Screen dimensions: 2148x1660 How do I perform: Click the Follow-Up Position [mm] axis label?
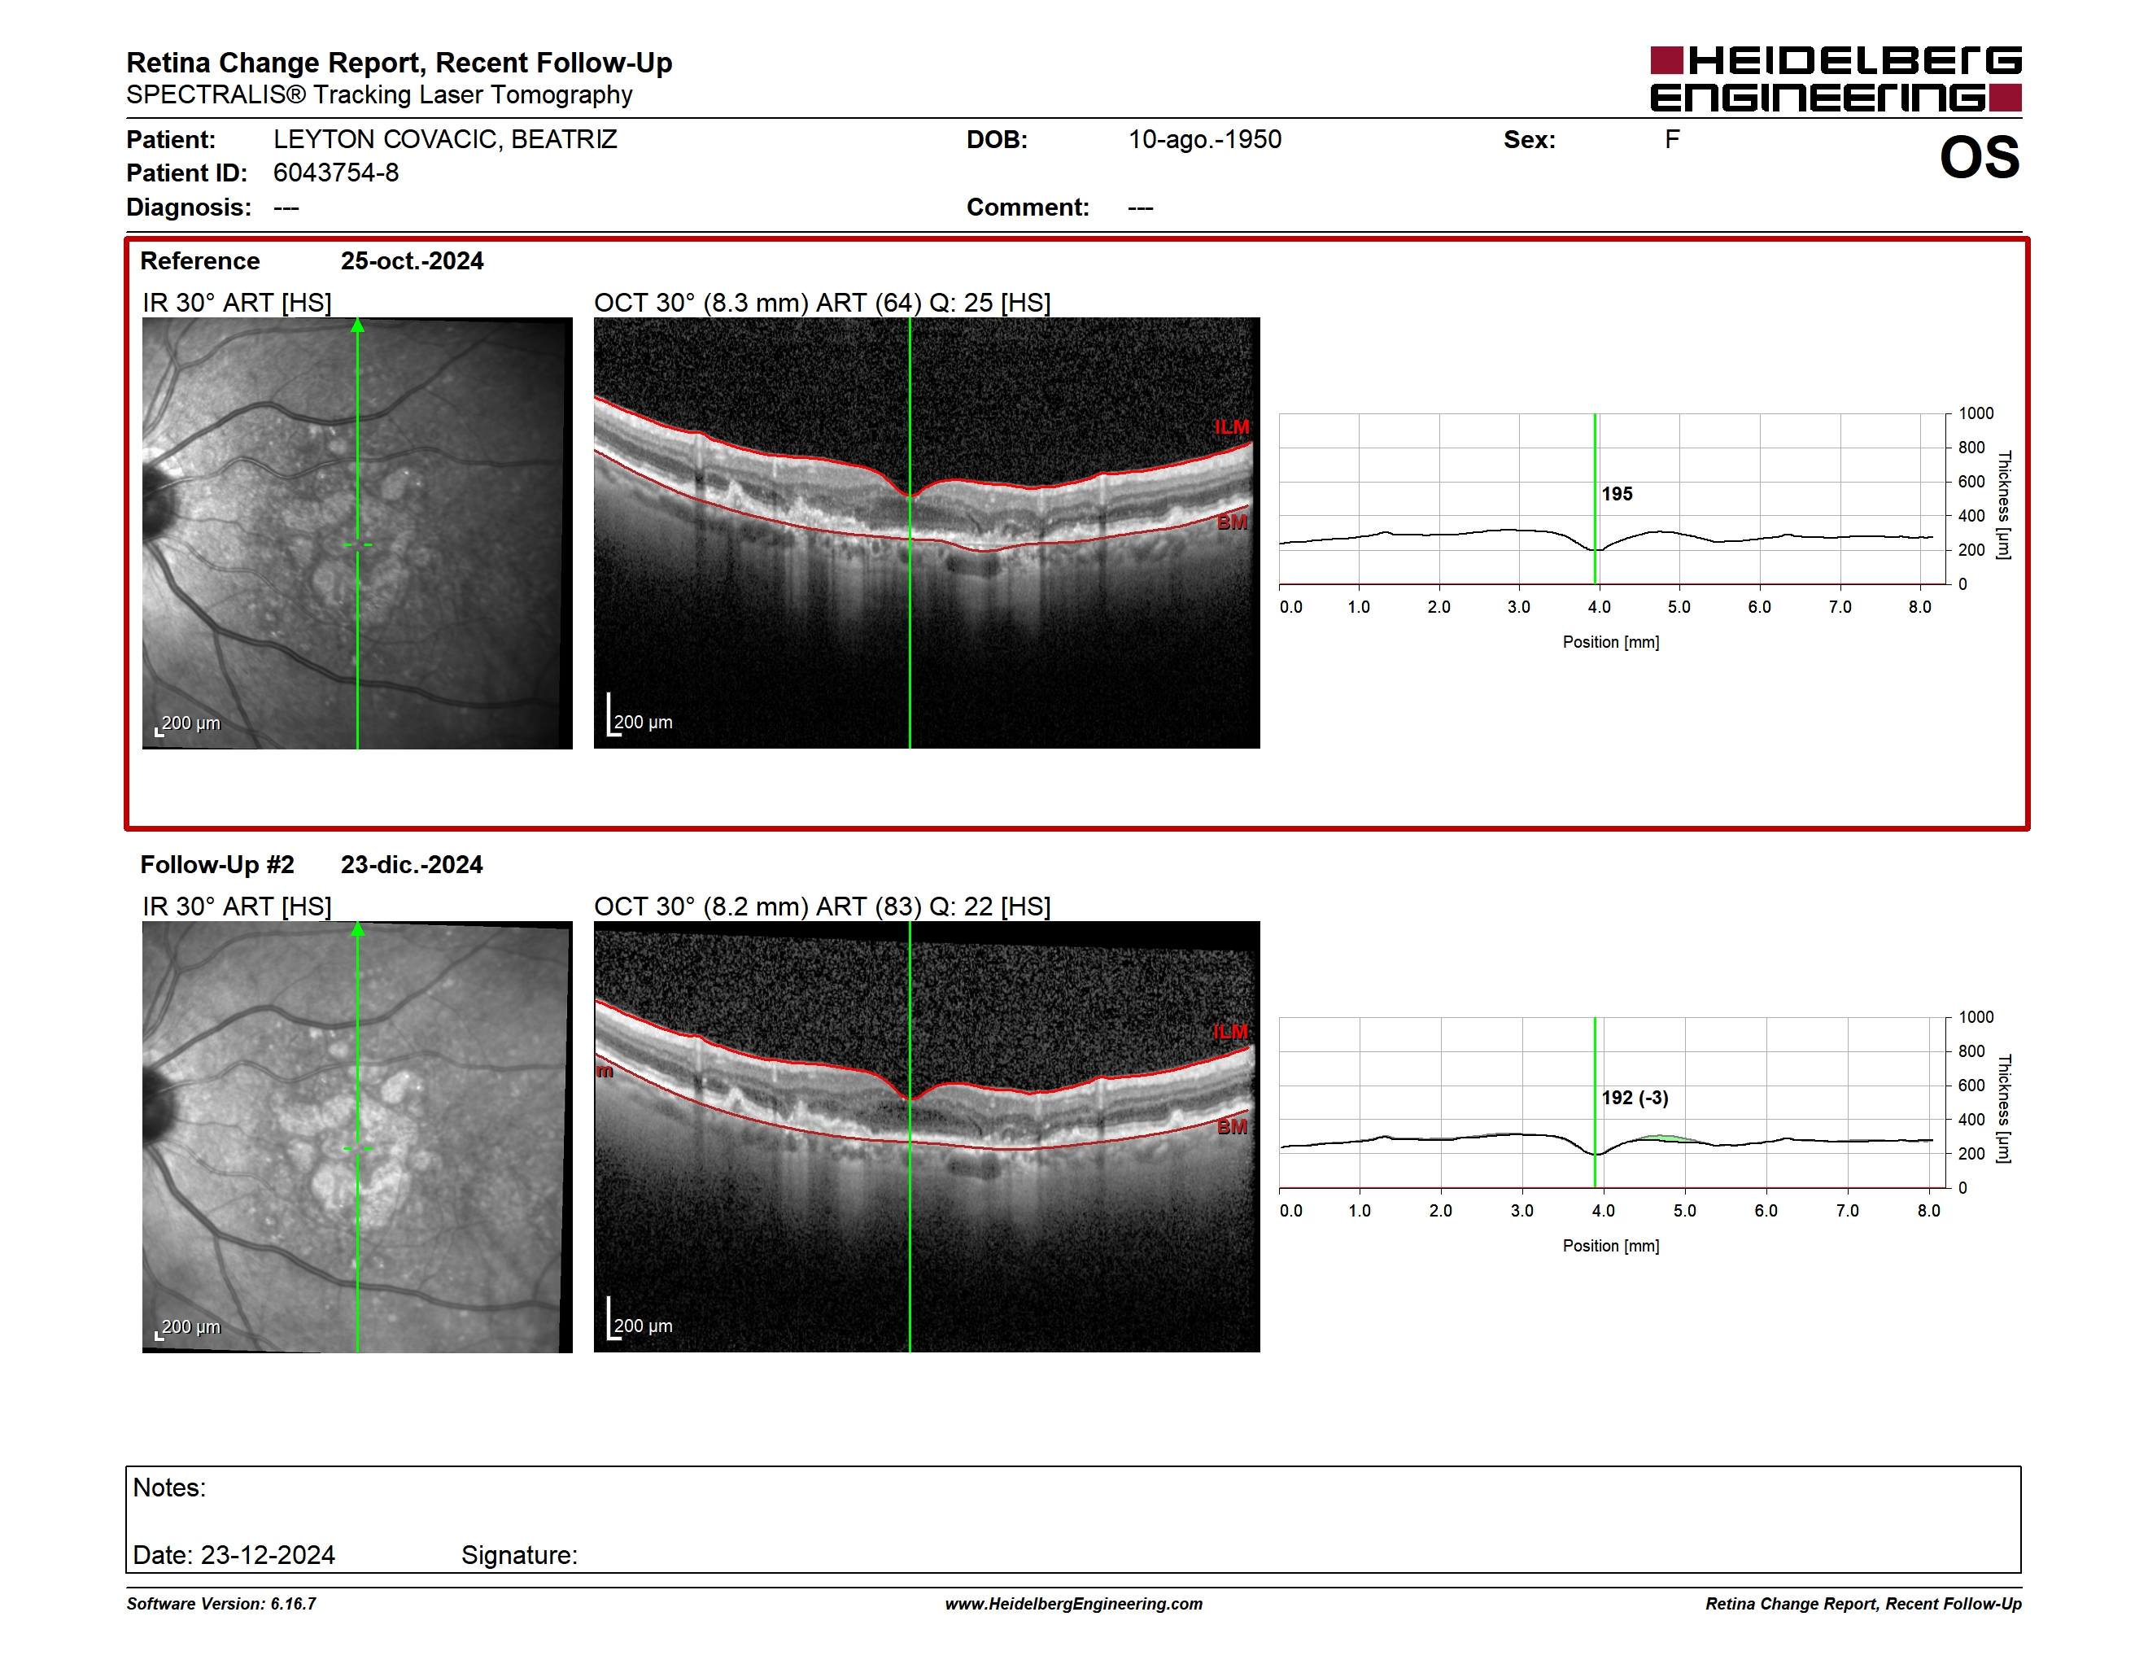click(1611, 1246)
